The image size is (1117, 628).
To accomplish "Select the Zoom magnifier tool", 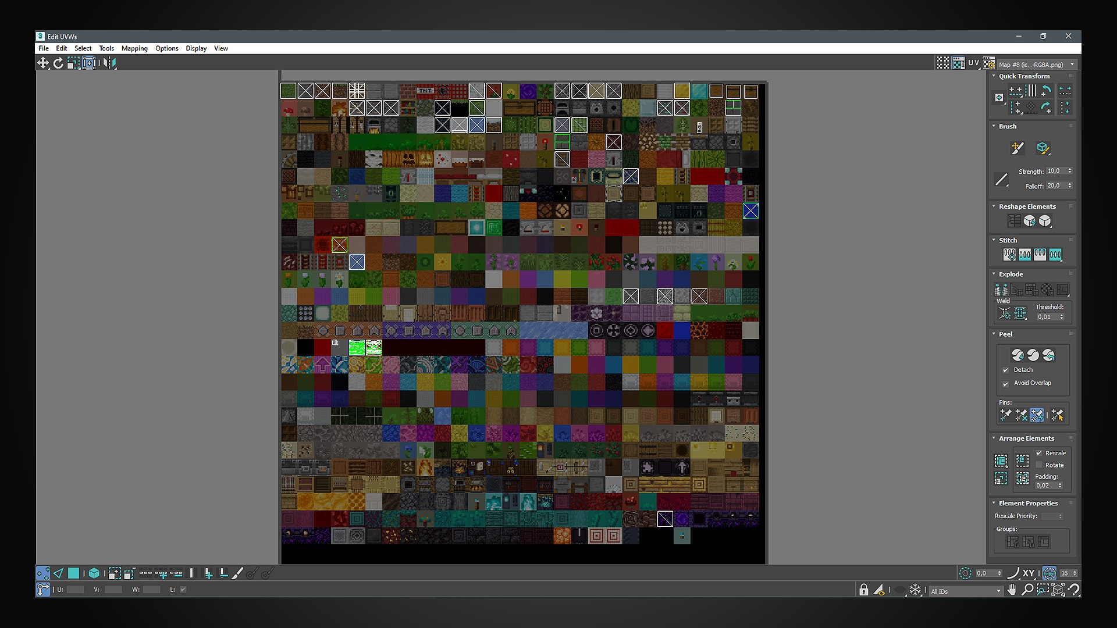I will click(1027, 590).
